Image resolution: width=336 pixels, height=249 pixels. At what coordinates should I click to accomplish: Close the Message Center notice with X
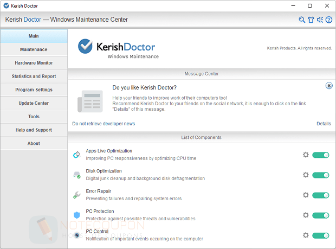pos(329,86)
